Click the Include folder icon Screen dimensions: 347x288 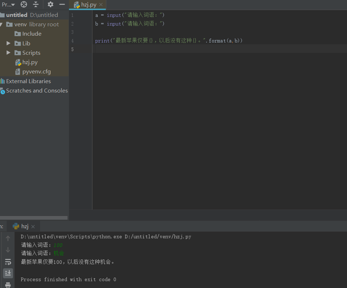17,33
